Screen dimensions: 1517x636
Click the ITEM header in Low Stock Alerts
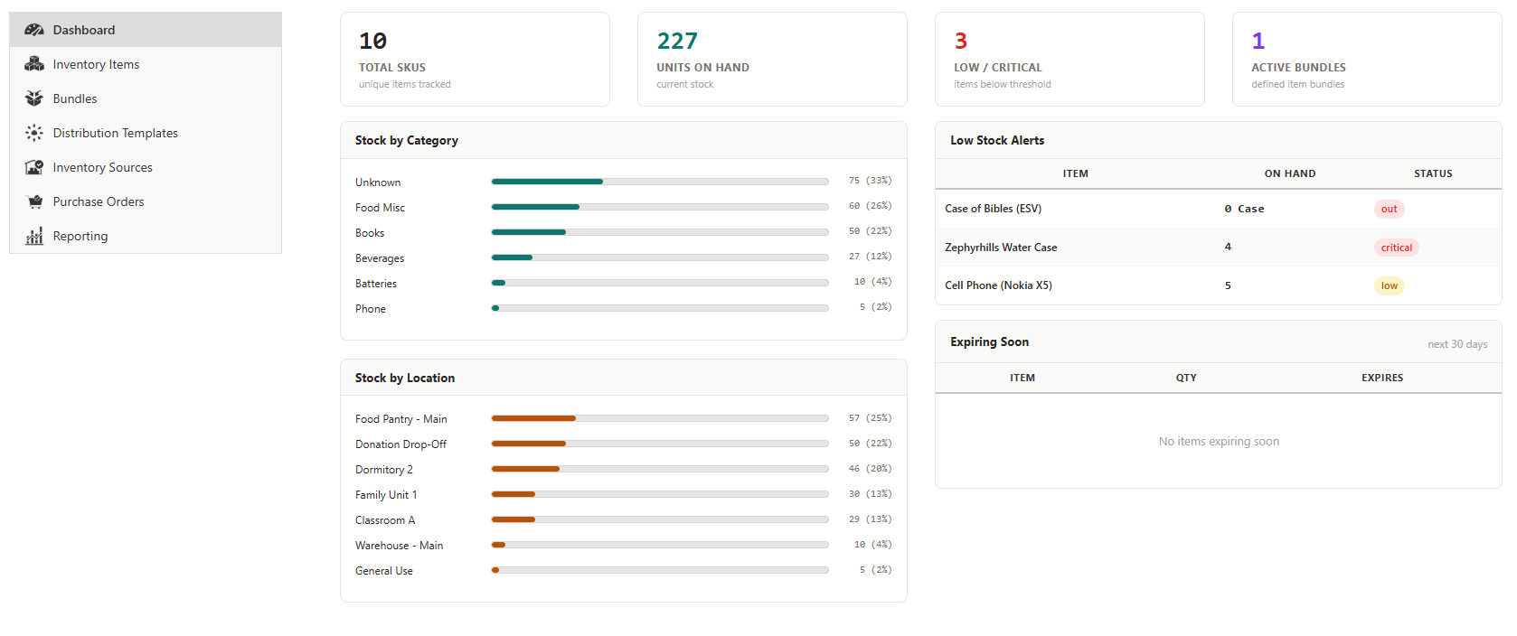point(1075,173)
